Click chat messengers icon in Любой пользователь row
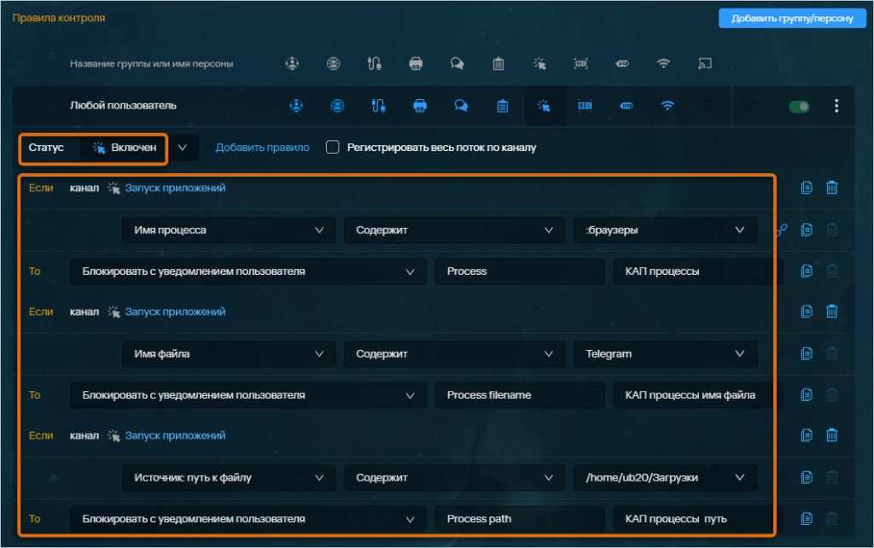Screen dimensions: 874x548 [x=461, y=106]
